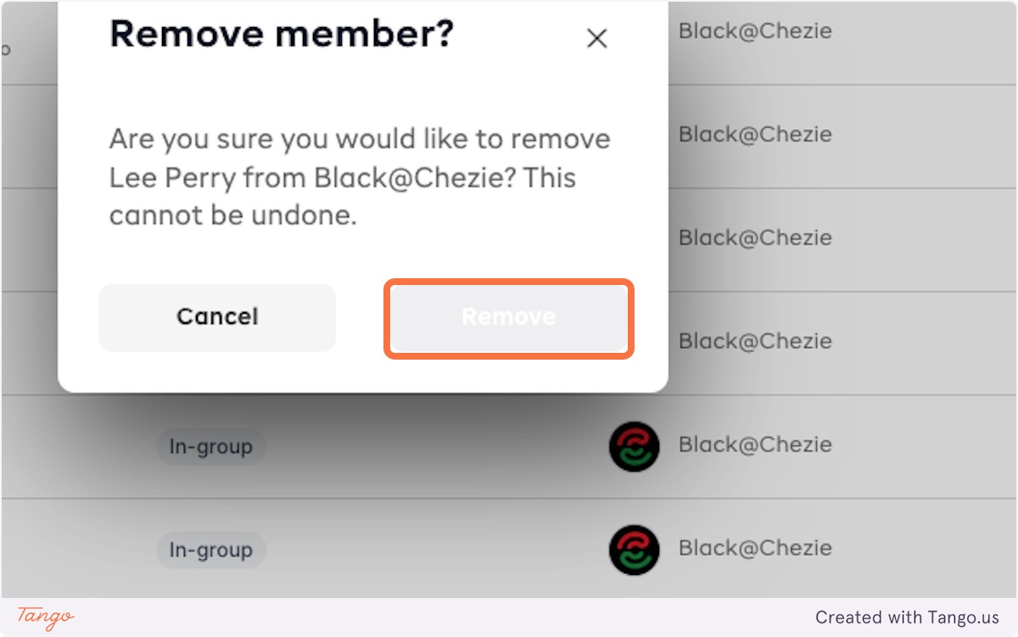Select the In-group badge in the bottom row
Screen dimensions: 1018x637
pos(210,550)
